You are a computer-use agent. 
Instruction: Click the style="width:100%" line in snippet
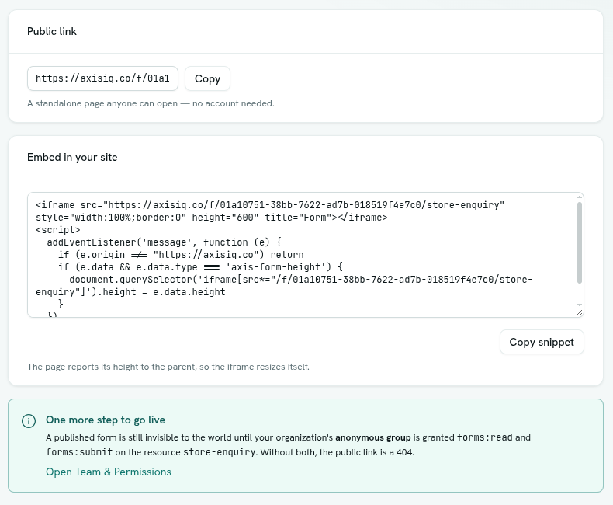tap(212, 218)
